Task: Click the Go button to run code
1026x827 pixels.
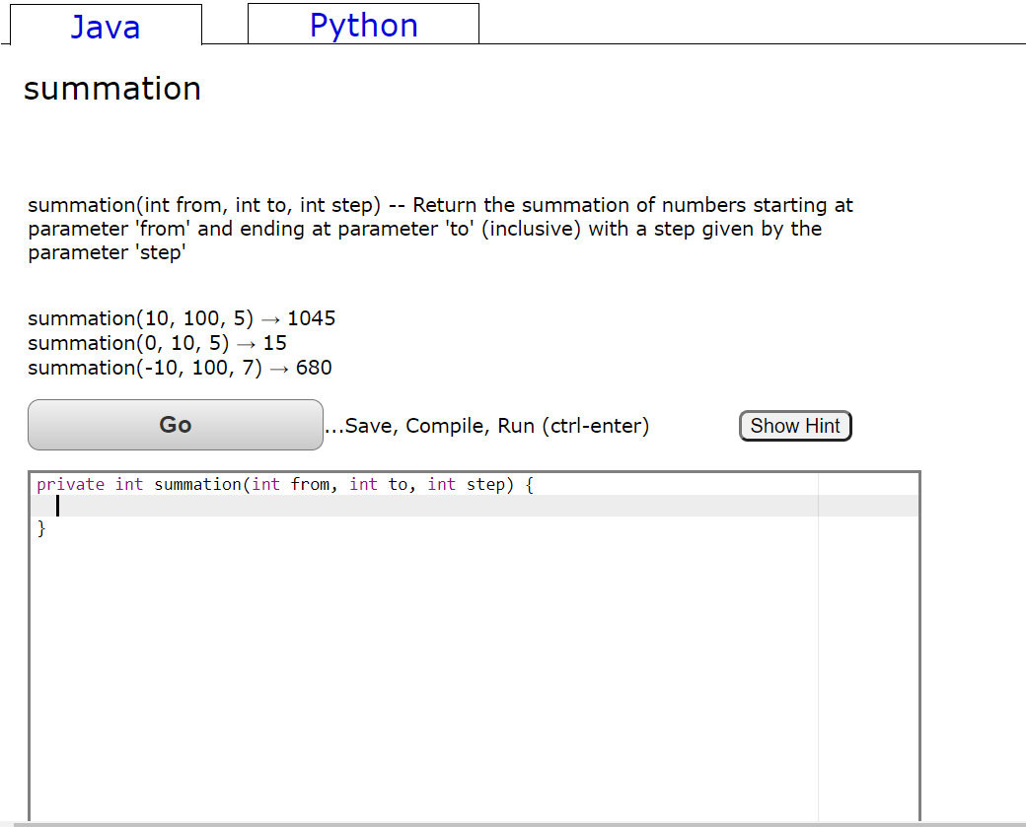Action: (176, 425)
